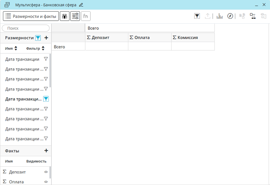Click the filter icon in top-right toolbar

(197, 16)
